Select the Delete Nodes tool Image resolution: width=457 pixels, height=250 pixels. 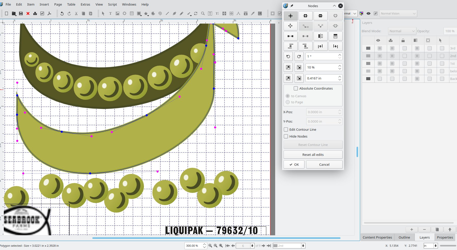320,16
